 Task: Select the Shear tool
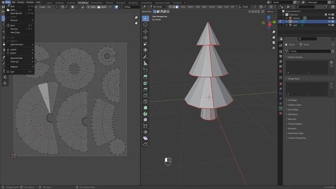click(145, 138)
